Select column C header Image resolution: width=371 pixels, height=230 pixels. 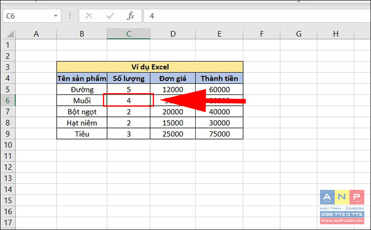[128, 34]
